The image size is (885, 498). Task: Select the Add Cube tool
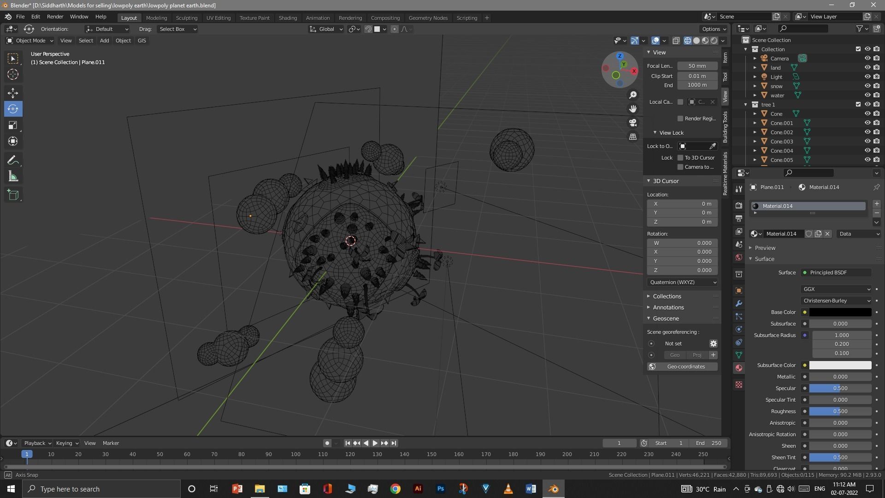pyautogui.click(x=13, y=195)
